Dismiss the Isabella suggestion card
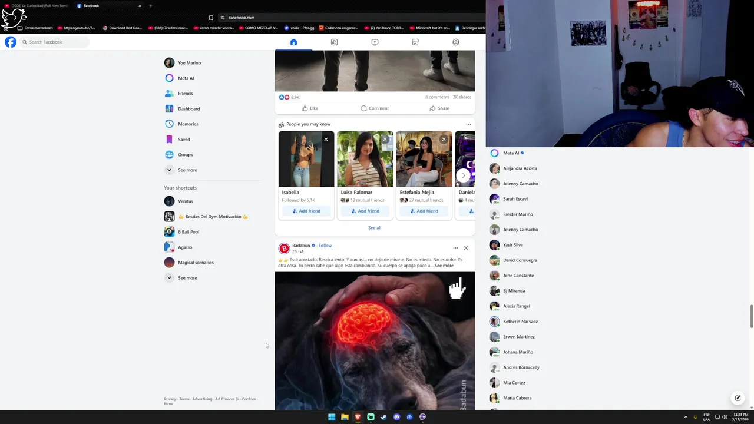 pyautogui.click(x=326, y=140)
